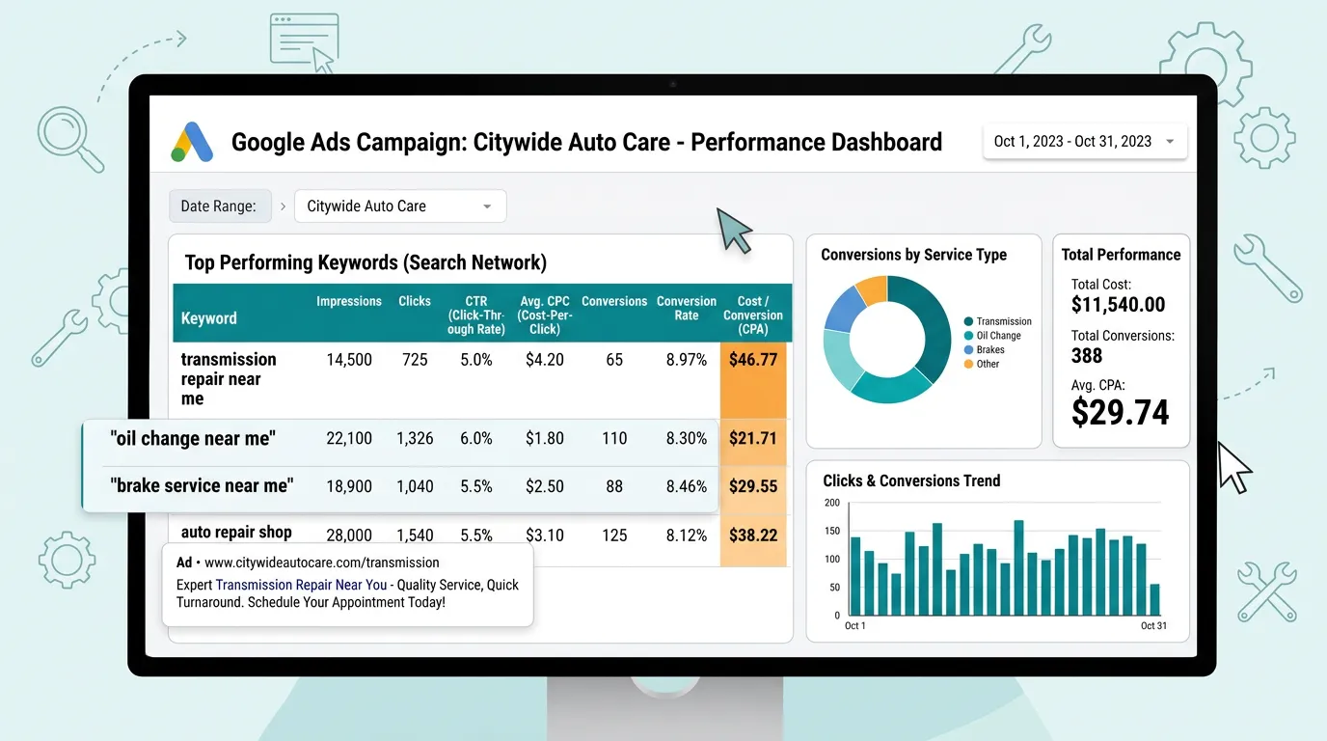1327x741 pixels.
Task: Select the "transmission repair near me" keyword
Action: pyautogui.click(x=229, y=379)
